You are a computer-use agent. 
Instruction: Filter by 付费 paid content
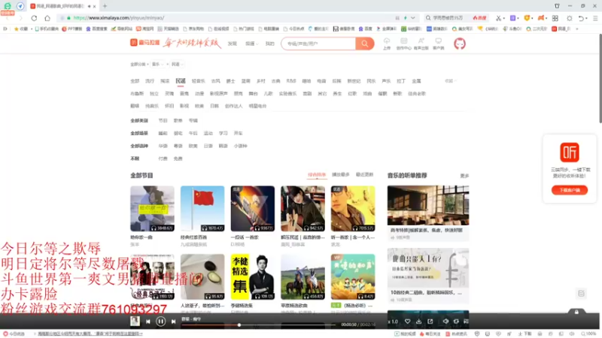163,158
